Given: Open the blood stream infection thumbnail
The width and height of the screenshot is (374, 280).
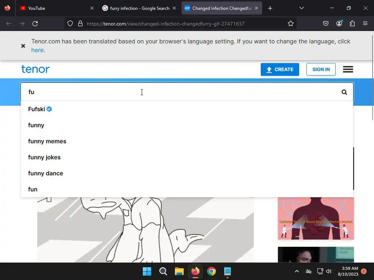Looking at the screenshot, I should (316, 218).
